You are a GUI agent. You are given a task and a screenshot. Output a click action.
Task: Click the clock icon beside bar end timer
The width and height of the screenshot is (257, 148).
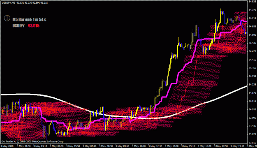tap(7, 18)
